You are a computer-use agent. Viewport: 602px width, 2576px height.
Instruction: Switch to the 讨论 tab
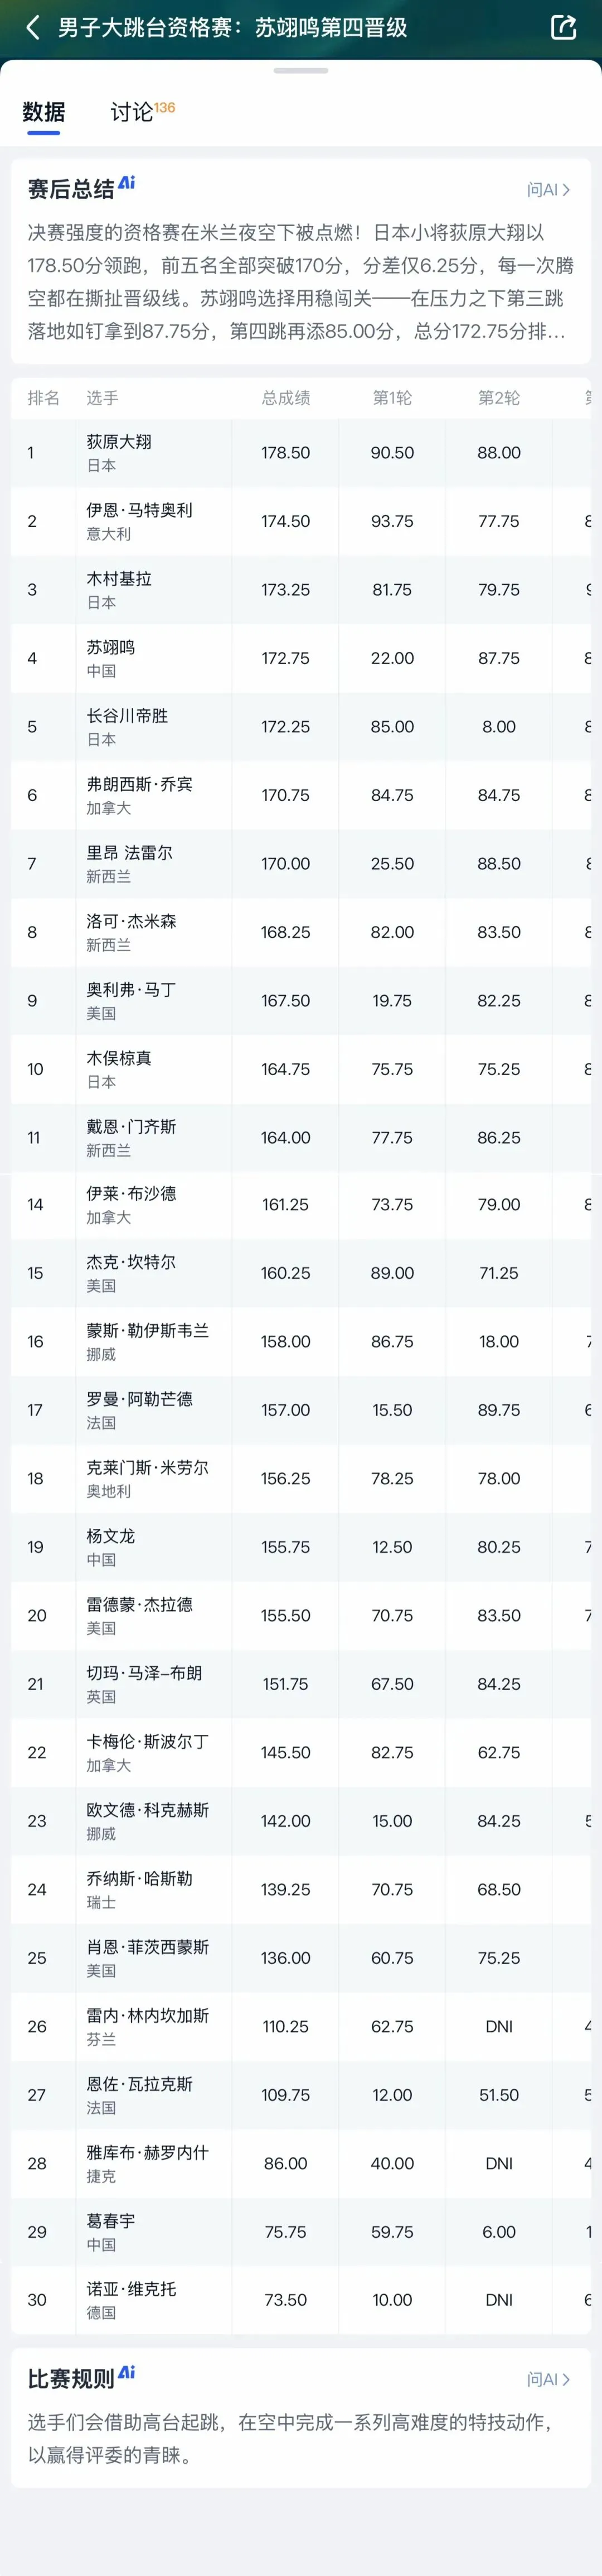(142, 111)
